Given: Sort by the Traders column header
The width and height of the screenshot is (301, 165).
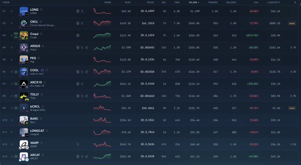Looking at the screenshot, I should (213, 3).
